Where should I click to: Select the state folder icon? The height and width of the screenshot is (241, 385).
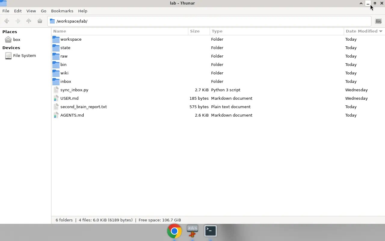56,48
